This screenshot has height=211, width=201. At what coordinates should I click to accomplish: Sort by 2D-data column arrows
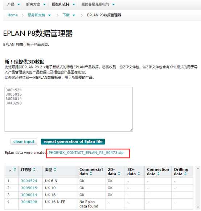pos(119,174)
